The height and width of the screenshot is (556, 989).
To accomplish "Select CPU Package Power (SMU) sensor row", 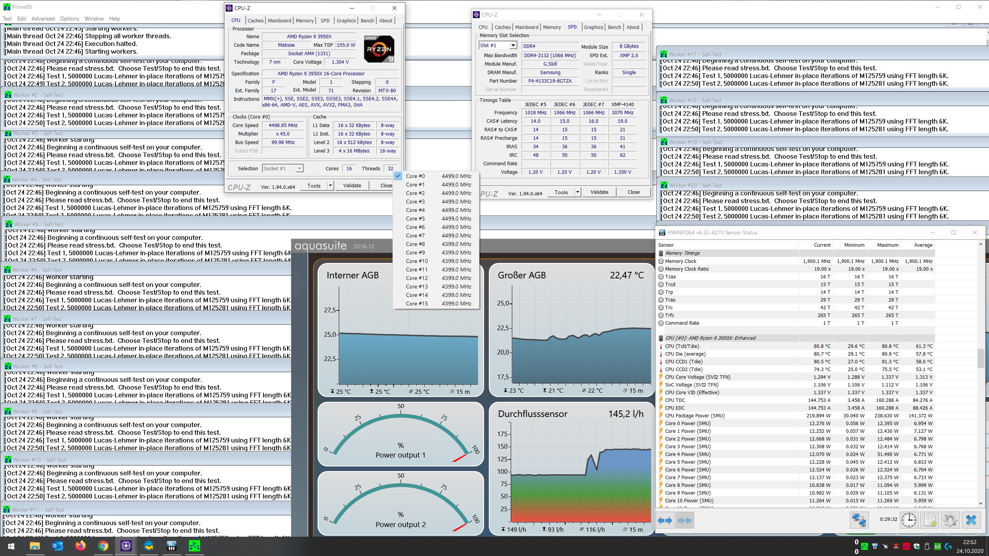I will 796,416.
